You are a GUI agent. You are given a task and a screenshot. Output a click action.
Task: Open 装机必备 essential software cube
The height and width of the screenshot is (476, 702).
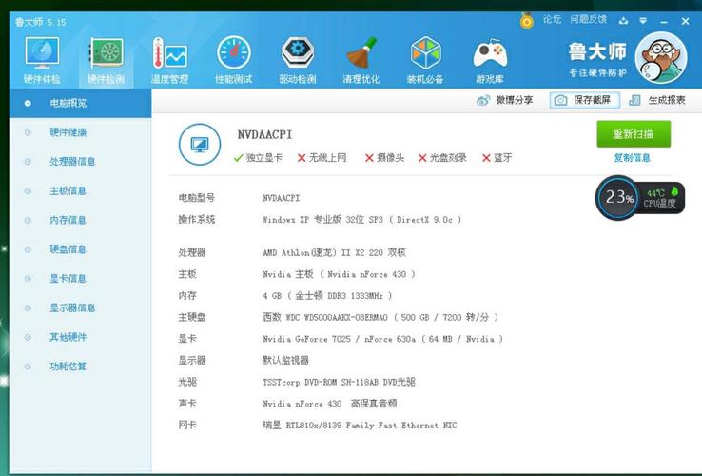click(425, 60)
